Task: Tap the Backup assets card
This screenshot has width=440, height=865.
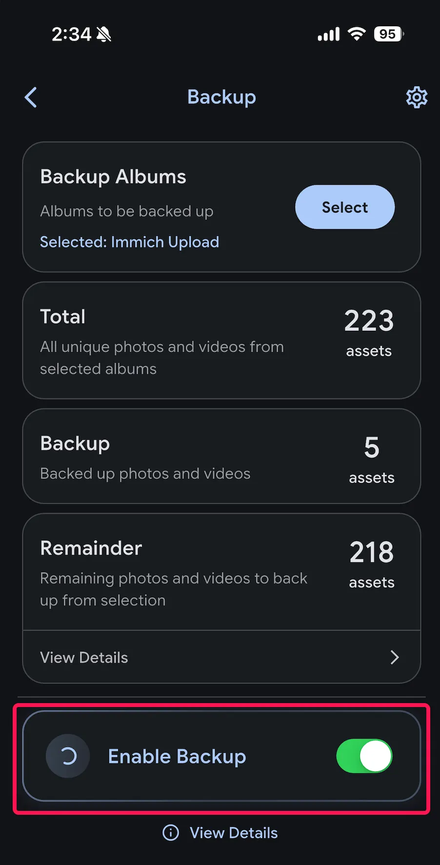Action: tap(221, 456)
